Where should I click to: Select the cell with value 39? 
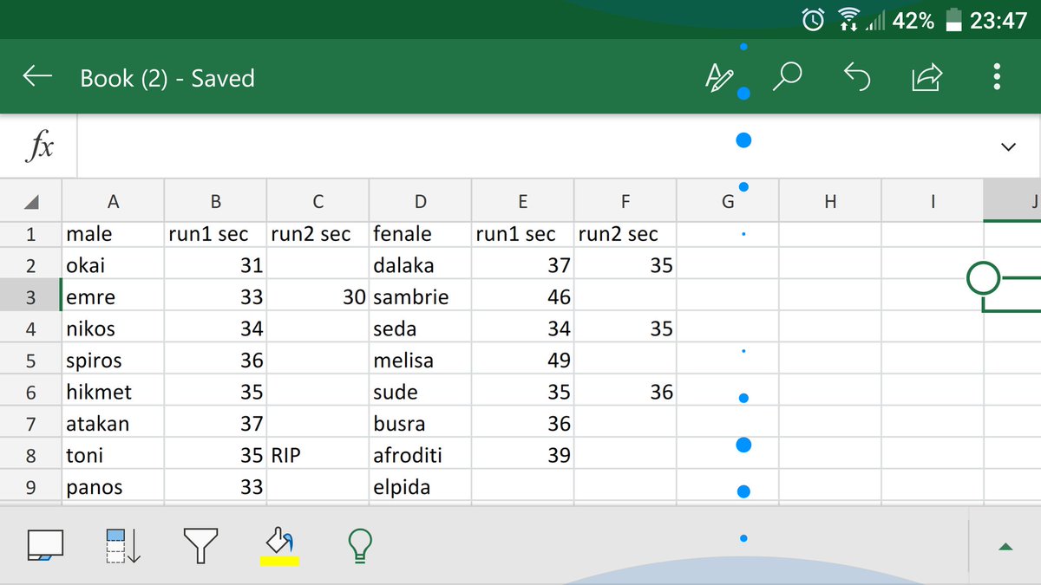522,455
